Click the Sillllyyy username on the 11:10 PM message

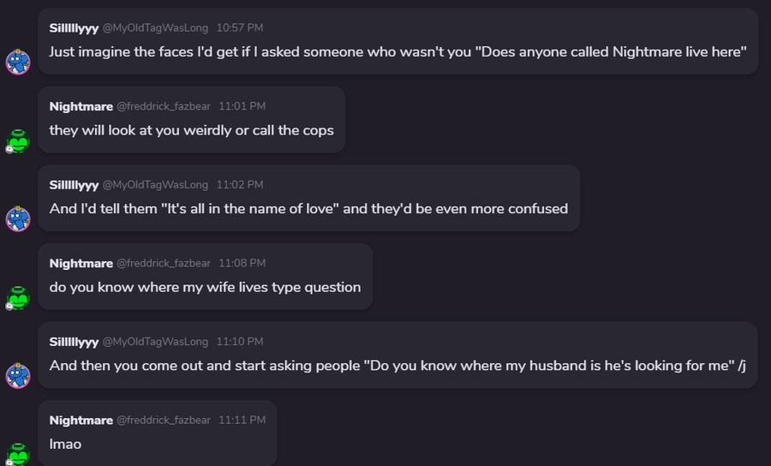[x=74, y=342]
